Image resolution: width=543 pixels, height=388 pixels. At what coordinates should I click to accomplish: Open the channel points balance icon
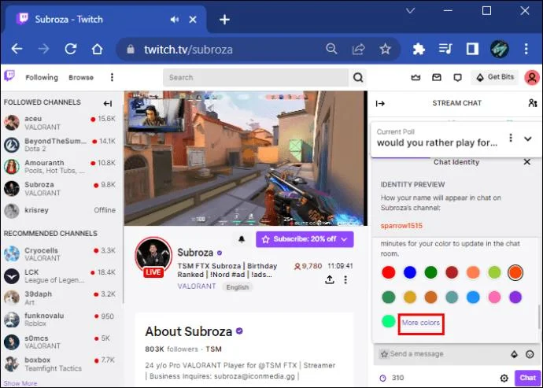pos(383,378)
